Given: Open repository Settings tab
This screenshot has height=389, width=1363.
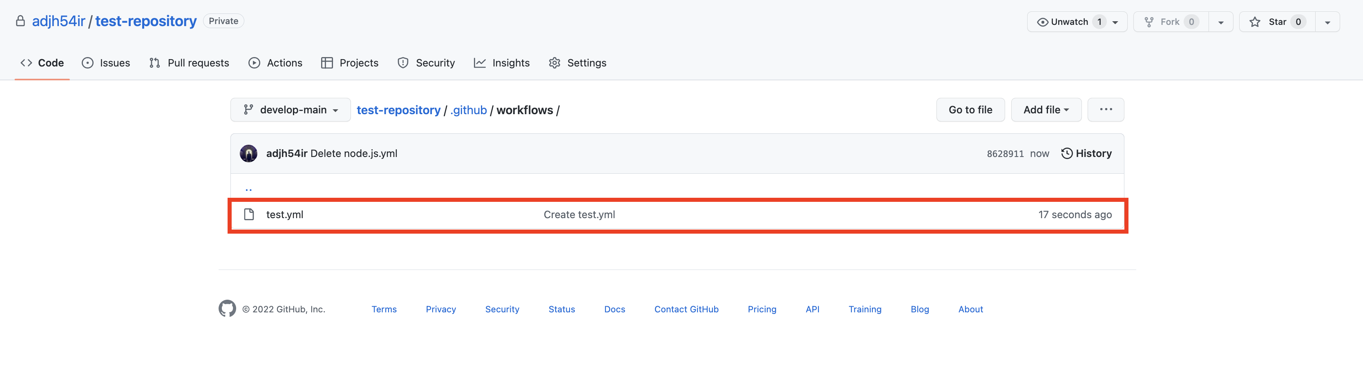Looking at the screenshot, I should point(577,63).
